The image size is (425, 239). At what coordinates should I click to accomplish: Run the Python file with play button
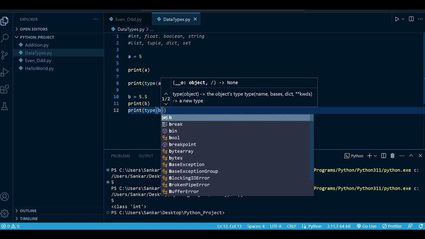[x=397, y=19]
